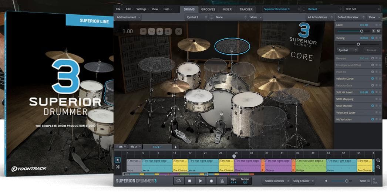The height and width of the screenshot is (193, 387).
Task: Expand the Cymbal 3 instrument selector
Action: [196, 17]
